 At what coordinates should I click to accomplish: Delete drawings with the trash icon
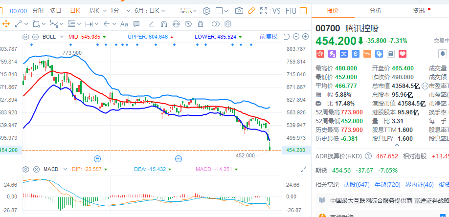201,24
